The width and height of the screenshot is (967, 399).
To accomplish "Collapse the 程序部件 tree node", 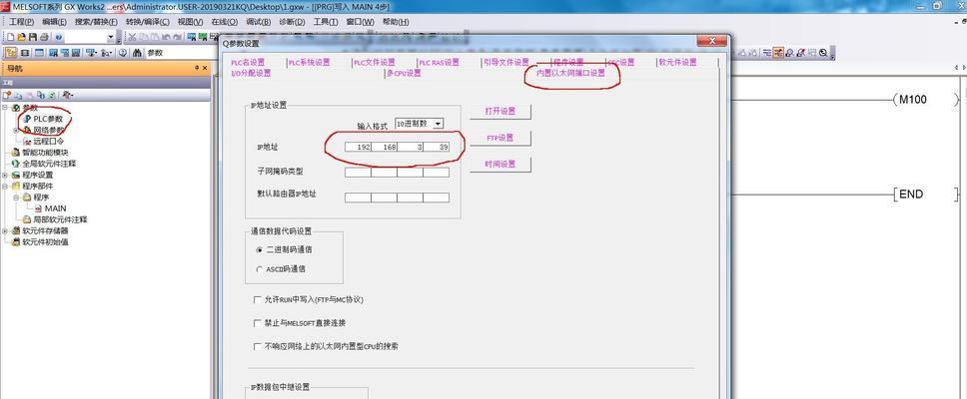I will click(x=6, y=186).
